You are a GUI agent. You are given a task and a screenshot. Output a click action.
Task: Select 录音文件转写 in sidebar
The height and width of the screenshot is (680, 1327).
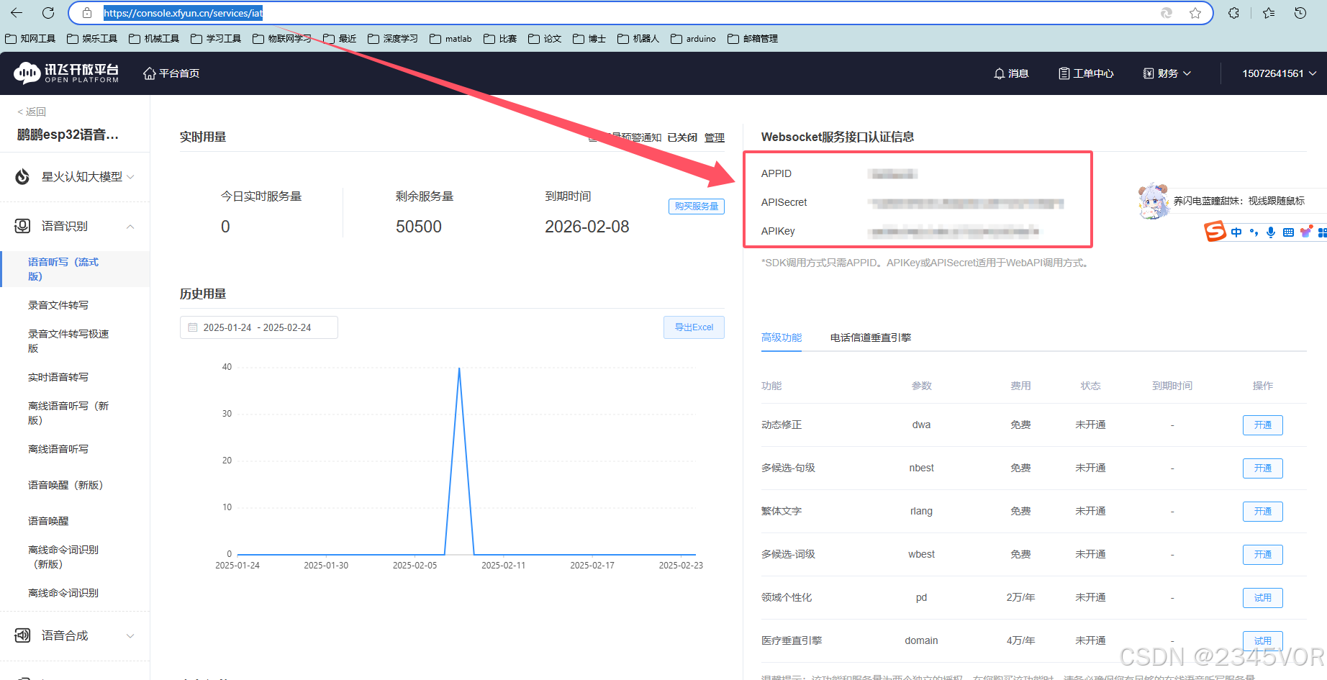click(58, 305)
